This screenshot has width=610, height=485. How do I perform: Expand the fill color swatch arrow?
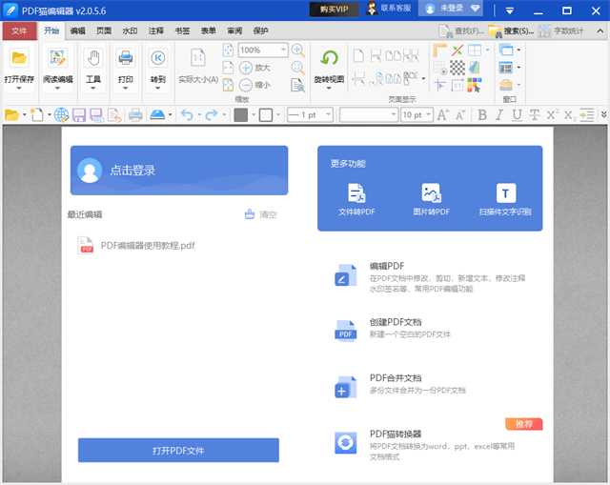(x=254, y=114)
